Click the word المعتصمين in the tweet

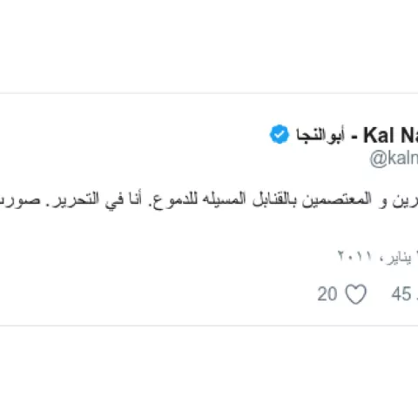click(x=337, y=199)
